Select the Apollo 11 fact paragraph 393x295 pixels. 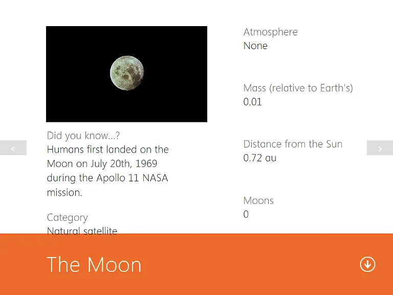click(x=108, y=171)
